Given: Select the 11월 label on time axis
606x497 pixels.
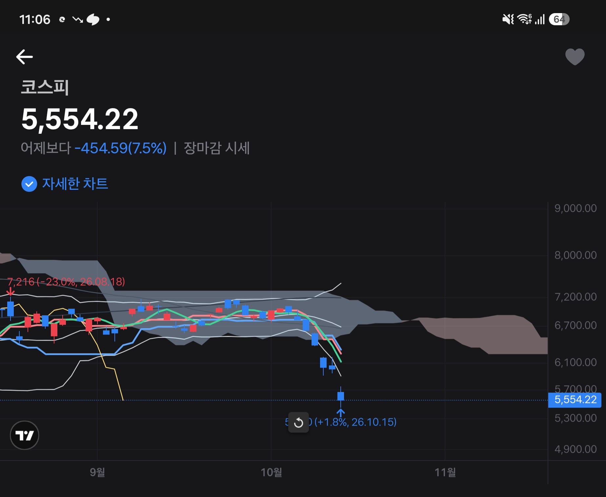Looking at the screenshot, I should 445,472.
